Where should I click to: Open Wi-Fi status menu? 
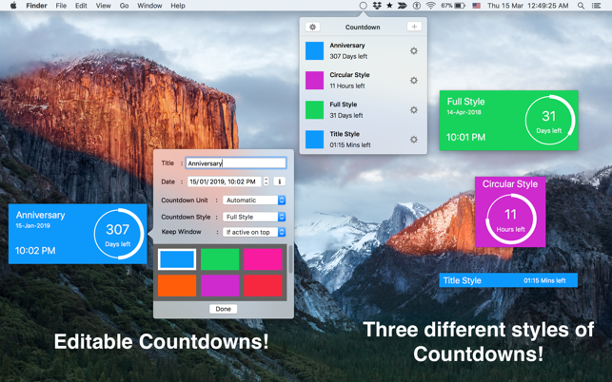coord(430,6)
